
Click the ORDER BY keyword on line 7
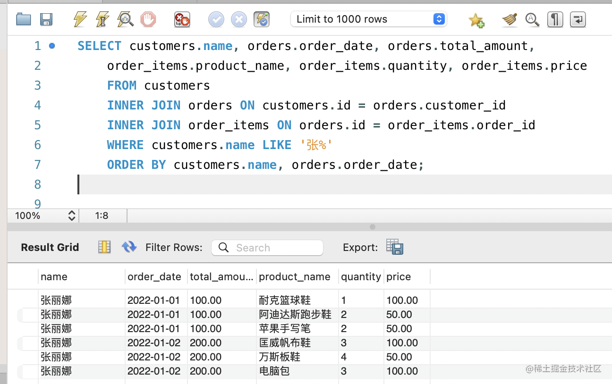click(136, 165)
